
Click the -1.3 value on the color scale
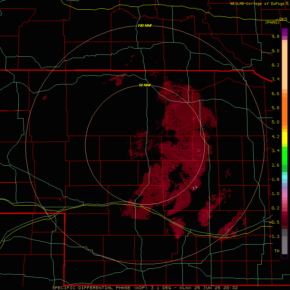click(x=274, y=237)
